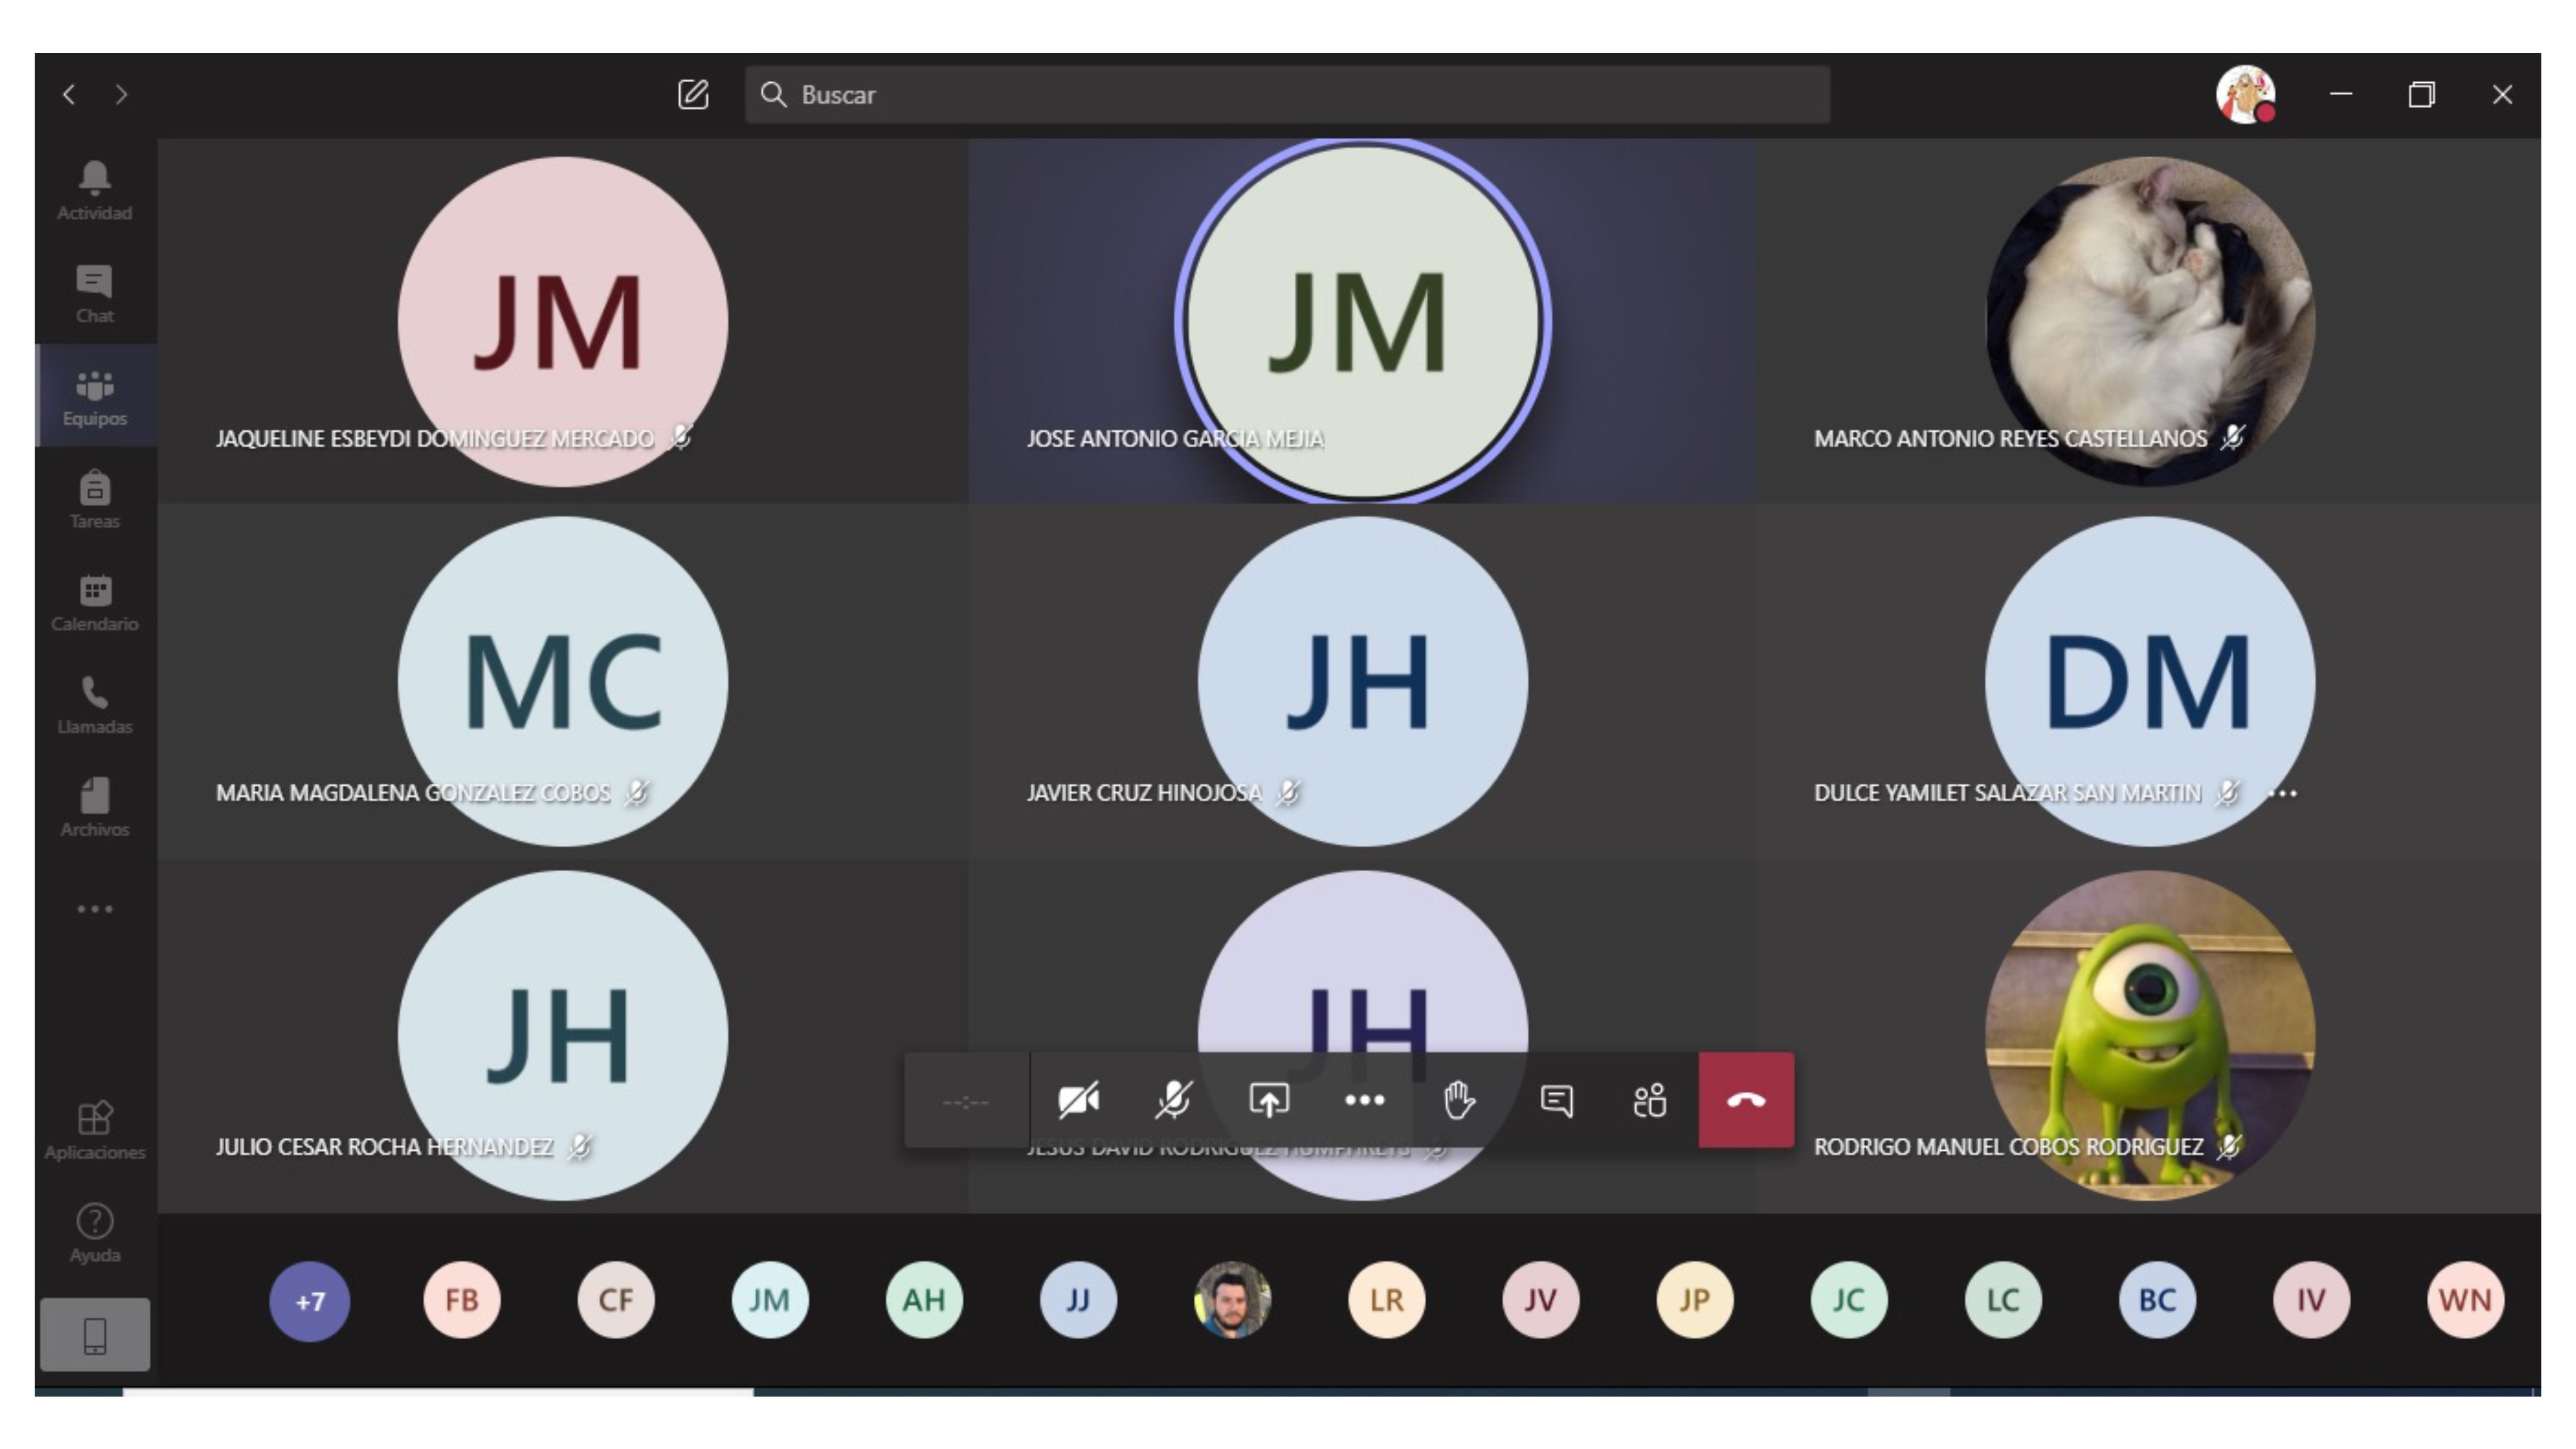Click the muted mic beside Julio Cesar
The height and width of the screenshot is (1449, 2576).
(580, 1147)
